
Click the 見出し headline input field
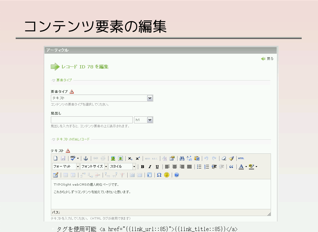tap(91, 120)
